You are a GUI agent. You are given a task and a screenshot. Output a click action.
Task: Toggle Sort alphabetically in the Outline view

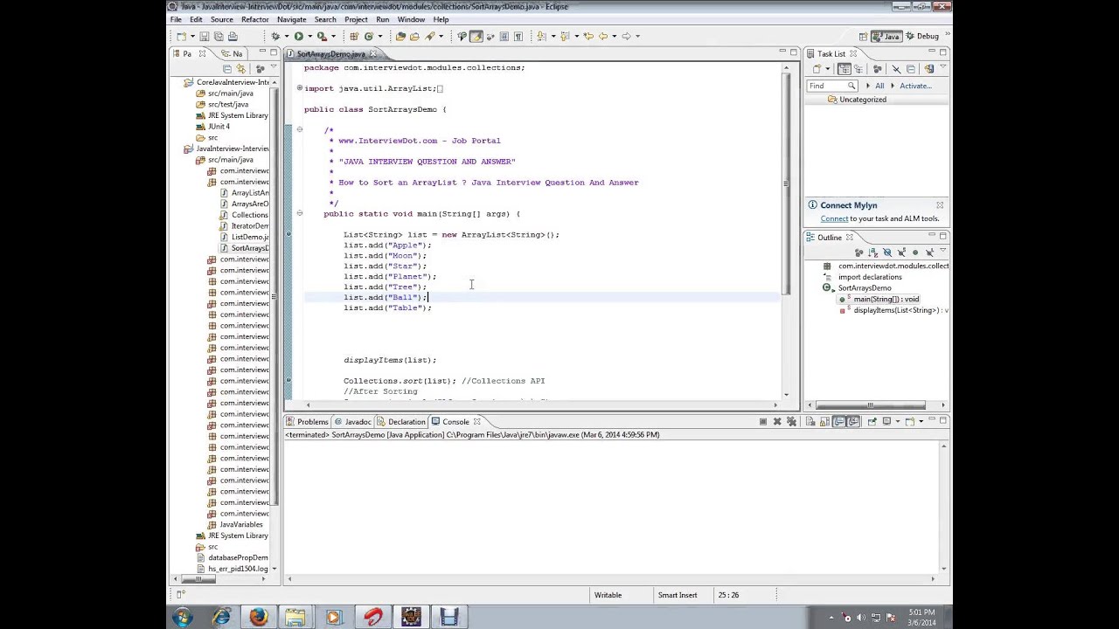[872, 252]
